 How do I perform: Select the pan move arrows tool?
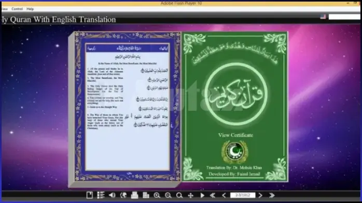(190, 195)
